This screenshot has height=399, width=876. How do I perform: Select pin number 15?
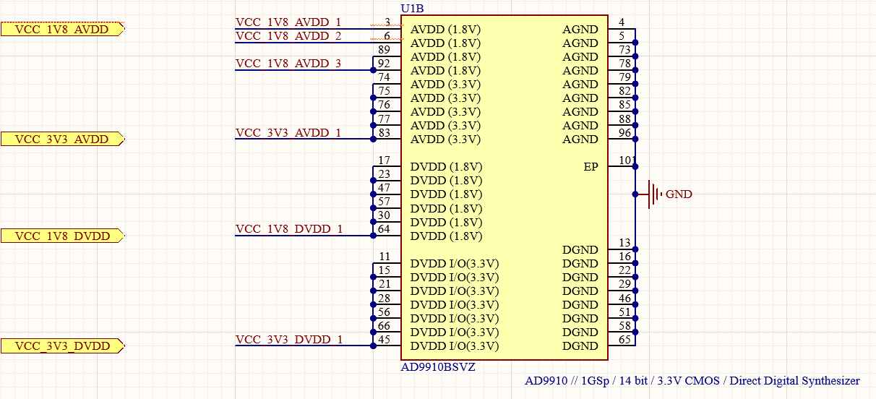point(385,270)
